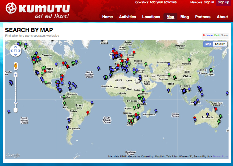Select the Map navigation tab
This screenshot has width=233, height=166.
coord(170,17)
